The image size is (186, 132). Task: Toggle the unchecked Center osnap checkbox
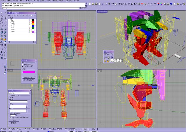coord(34,129)
